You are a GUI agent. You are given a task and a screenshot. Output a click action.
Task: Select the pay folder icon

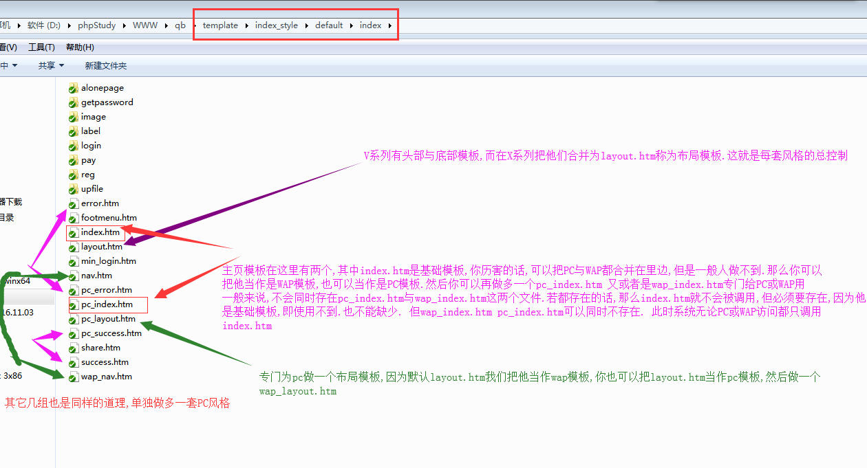click(73, 159)
